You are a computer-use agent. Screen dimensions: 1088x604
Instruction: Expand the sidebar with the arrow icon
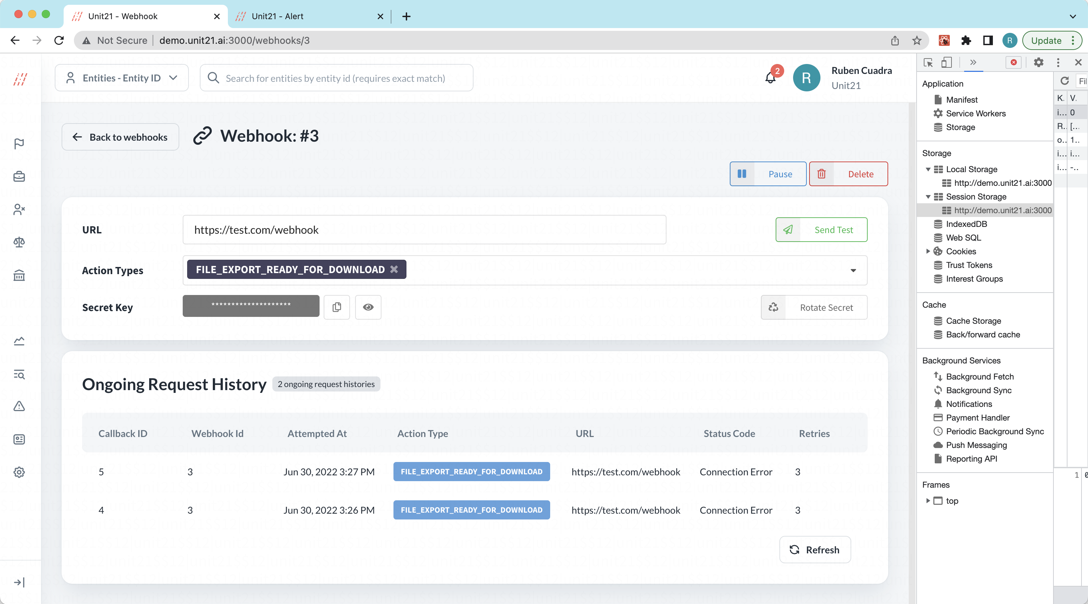[19, 582]
